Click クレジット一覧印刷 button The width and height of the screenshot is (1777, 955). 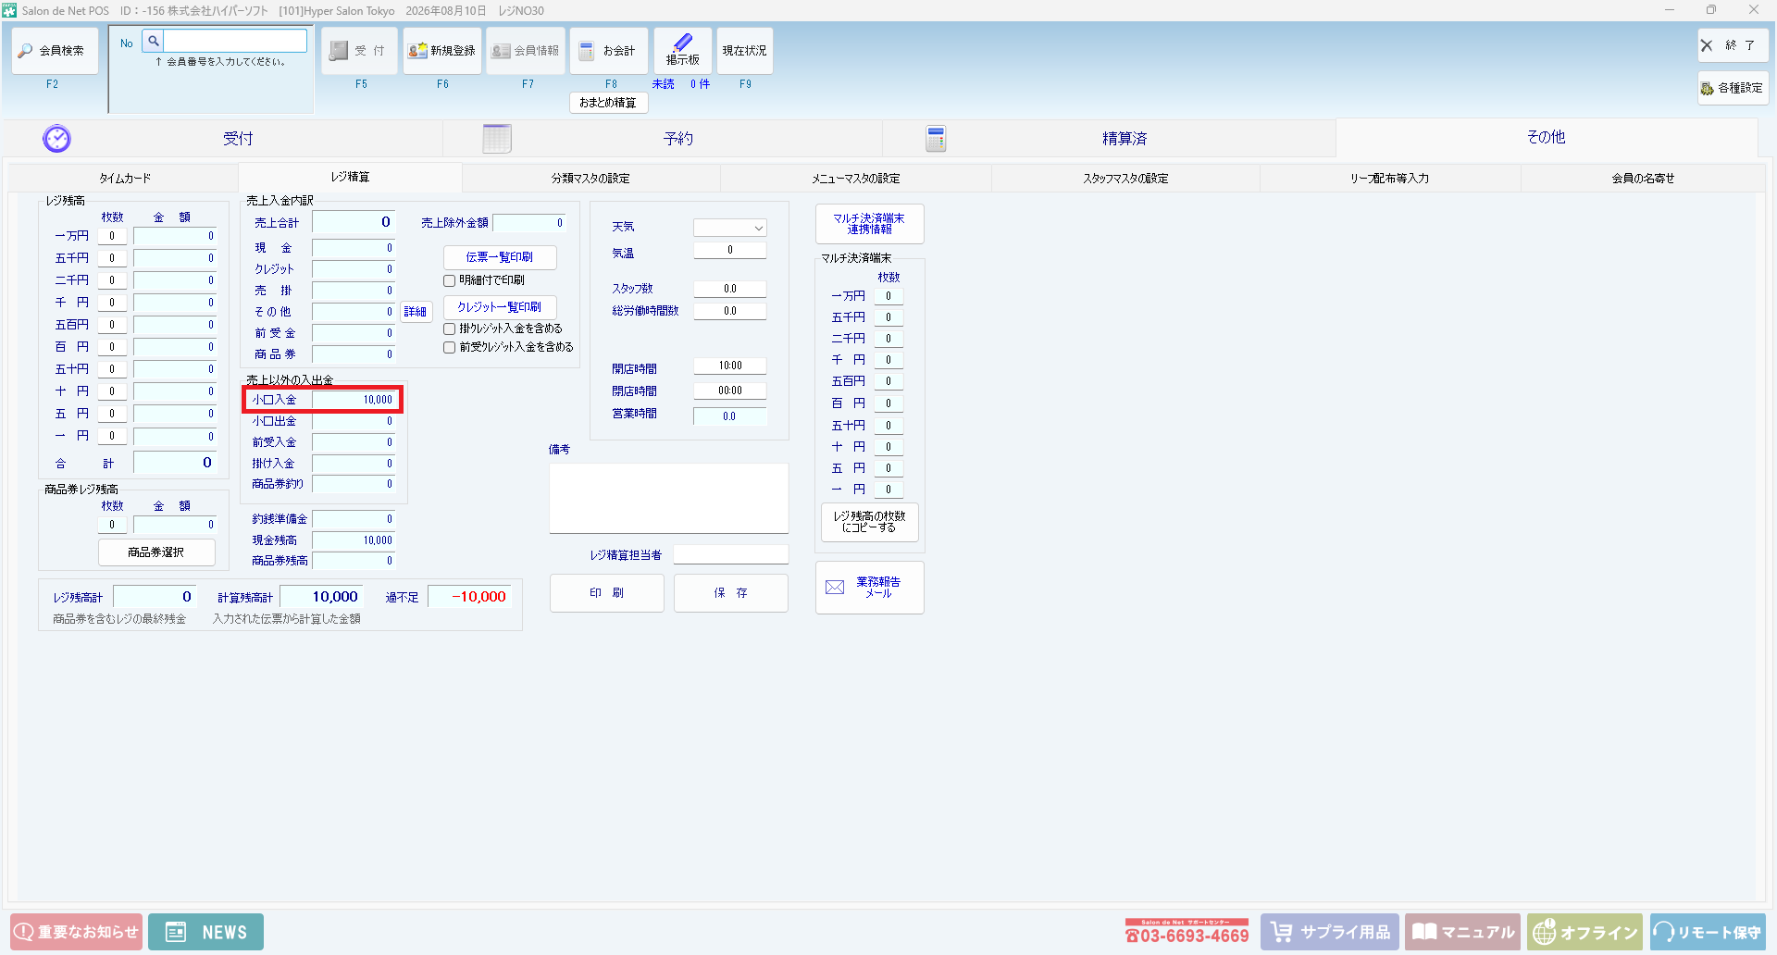click(x=500, y=307)
